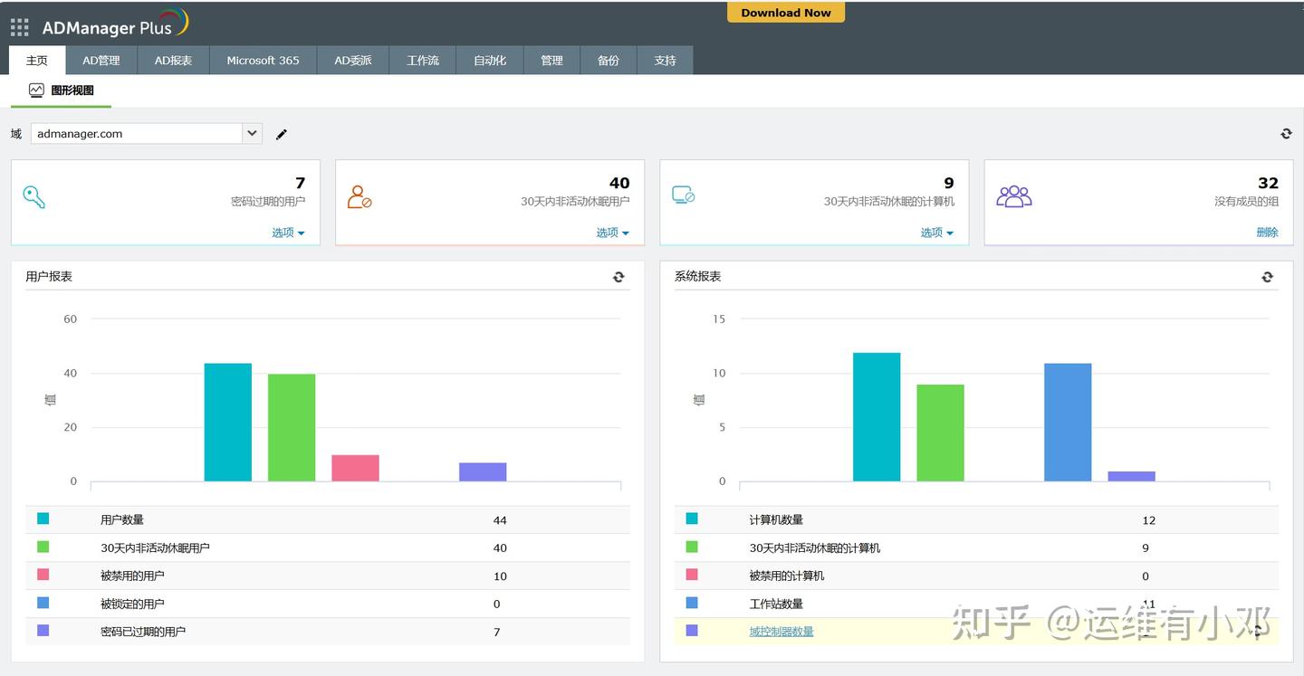Click the ADManager Plus logo

pos(115,25)
